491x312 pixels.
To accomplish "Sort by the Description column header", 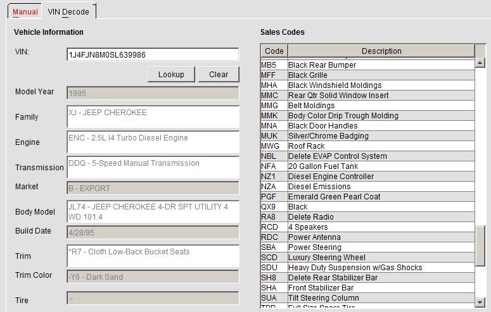I will (381, 51).
